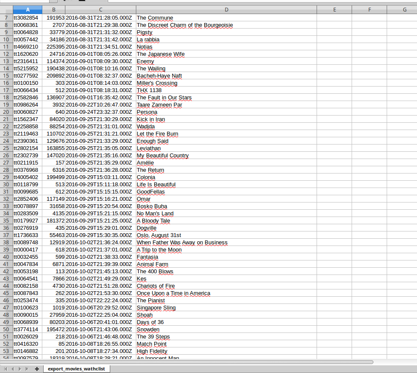Open the export_movies_wathclist sheet tab

(x=76, y=369)
